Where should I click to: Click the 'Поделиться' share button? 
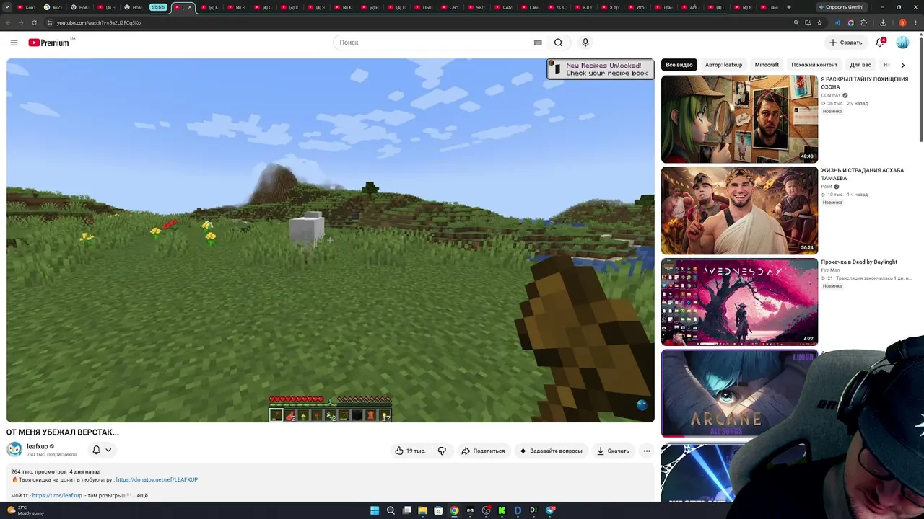tap(483, 451)
